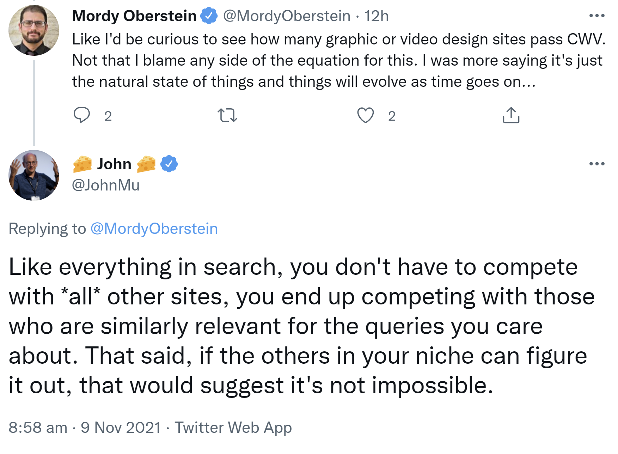Click the @JohnMu handle
618x454 pixels.
click(x=106, y=185)
